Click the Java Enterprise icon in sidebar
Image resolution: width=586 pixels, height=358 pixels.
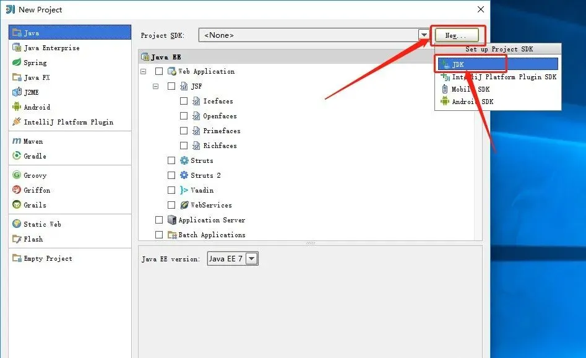pos(17,48)
